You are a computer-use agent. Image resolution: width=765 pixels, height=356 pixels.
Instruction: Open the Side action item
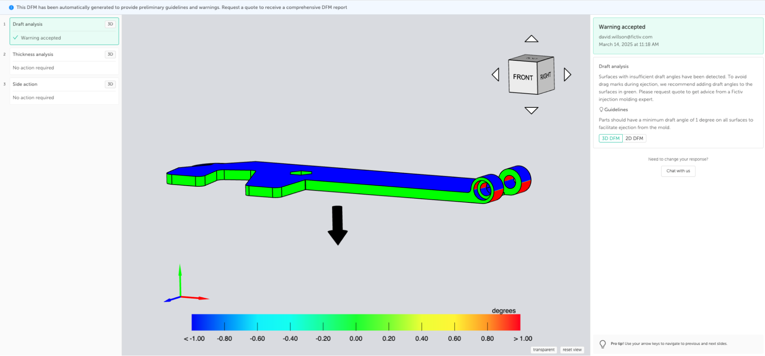[25, 84]
